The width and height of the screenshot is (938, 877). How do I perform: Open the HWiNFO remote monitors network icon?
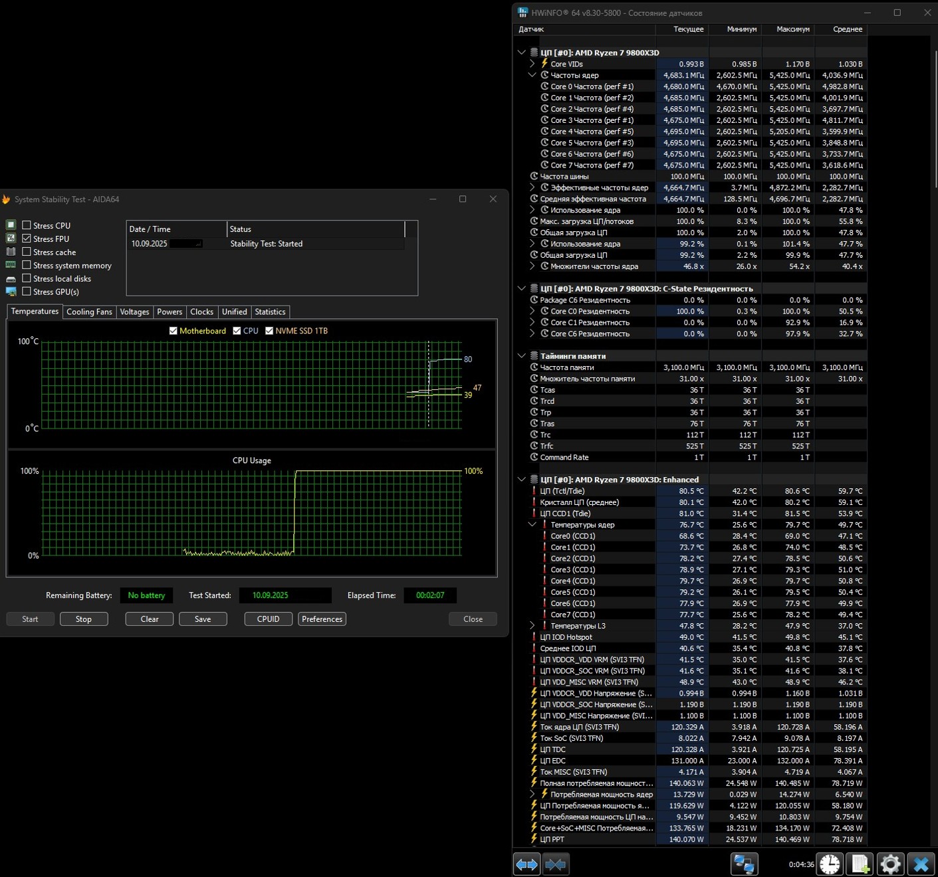point(744,864)
